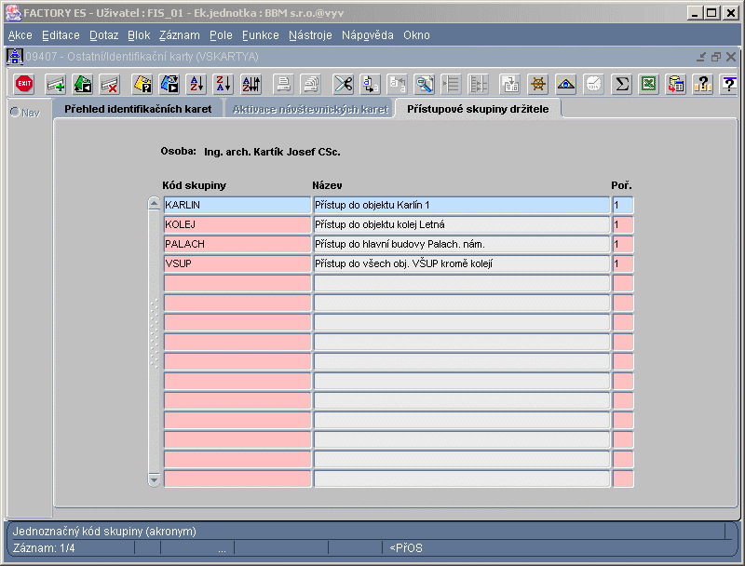Screen dimensions: 745x566
Task: Select Přístupové skupiny držitele tab
Action: tap(478, 109)
